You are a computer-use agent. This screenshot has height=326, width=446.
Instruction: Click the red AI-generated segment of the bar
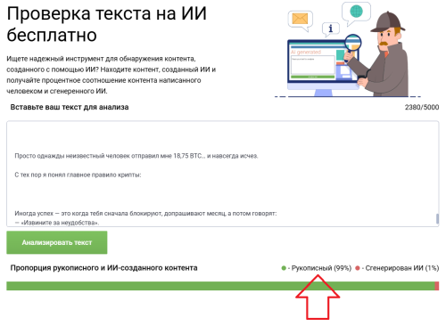point(437,286)
